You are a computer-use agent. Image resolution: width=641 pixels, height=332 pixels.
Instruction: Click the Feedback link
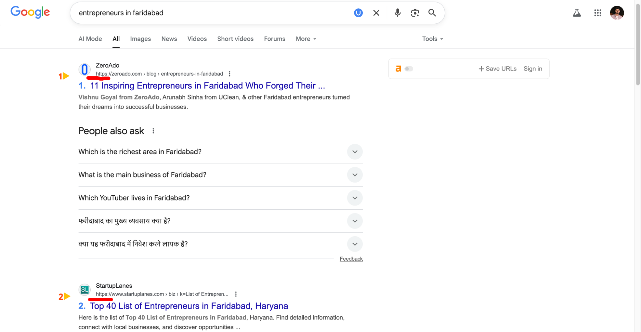[351, 259]
